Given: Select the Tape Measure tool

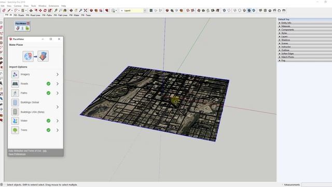Looking at the screenshot, I should (56, 10).
